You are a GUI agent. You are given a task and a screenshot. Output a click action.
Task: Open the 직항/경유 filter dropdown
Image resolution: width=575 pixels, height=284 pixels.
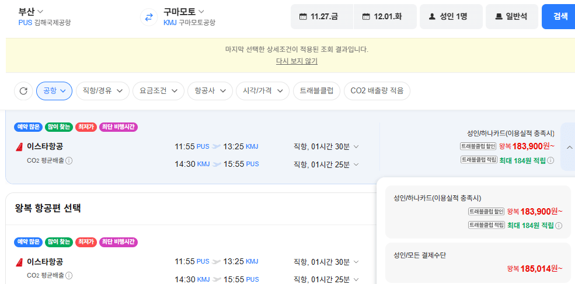coord(103,91)
